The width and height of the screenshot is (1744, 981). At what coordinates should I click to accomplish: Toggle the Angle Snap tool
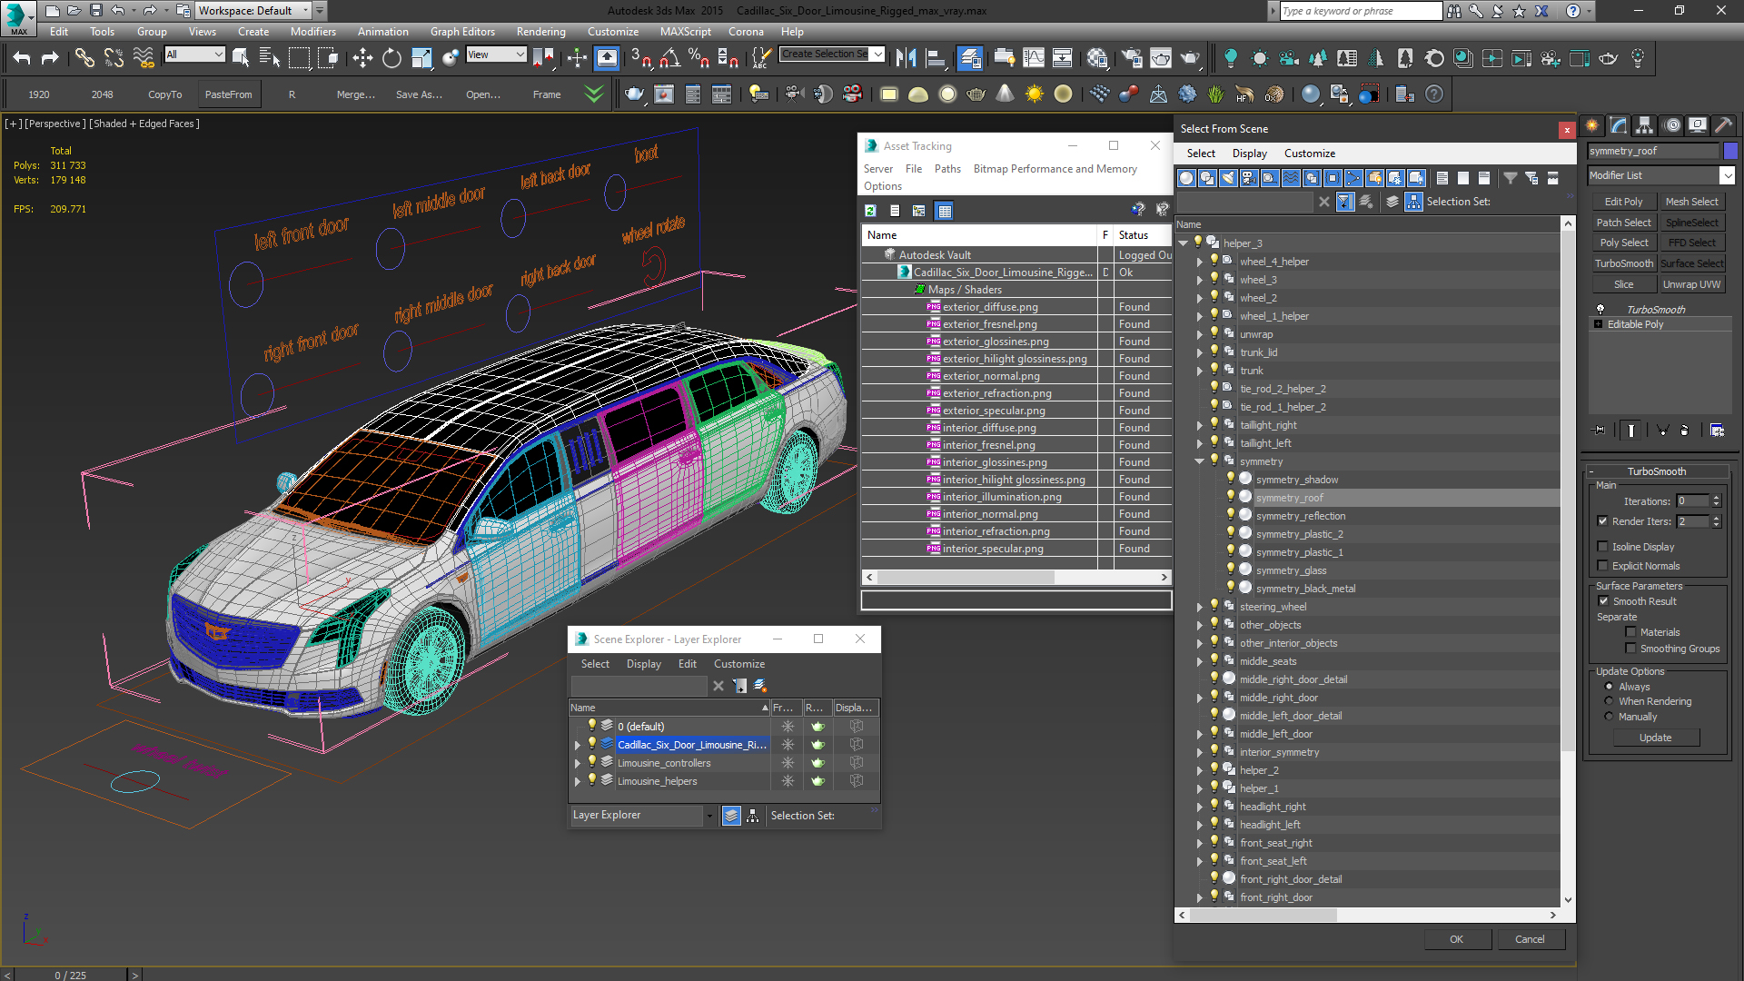(x=669, y=58)
